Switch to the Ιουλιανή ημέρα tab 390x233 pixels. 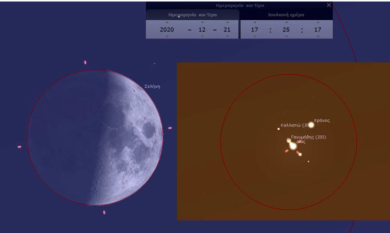(x=285, y=15)
